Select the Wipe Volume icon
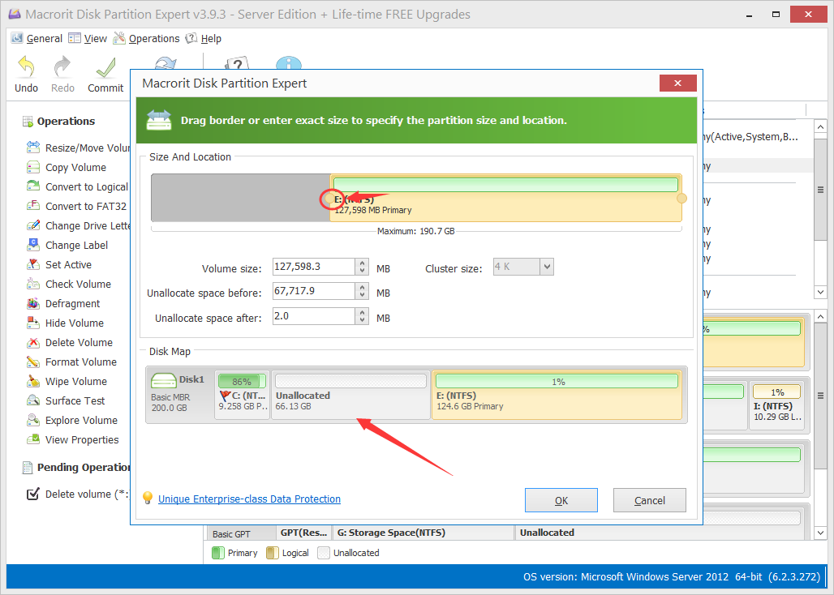The image size is (834, 595). tap(33, 381)
